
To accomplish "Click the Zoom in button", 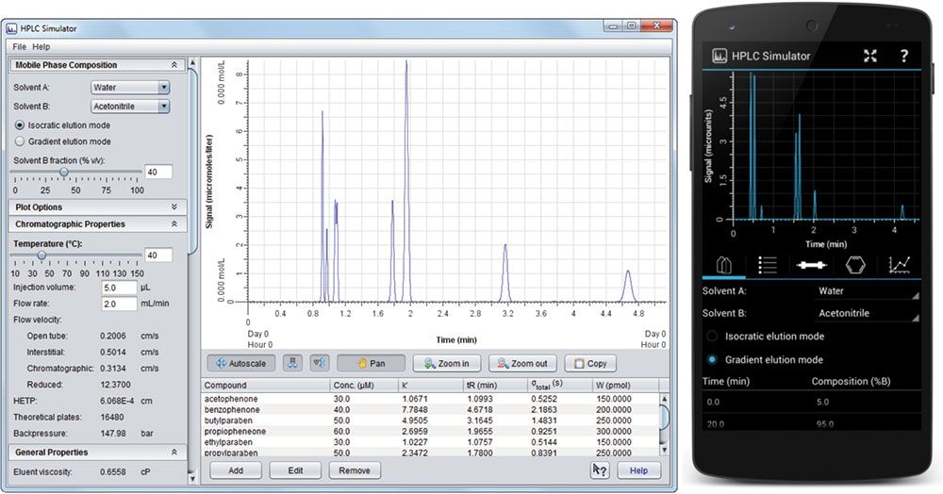I will (447, 363).
